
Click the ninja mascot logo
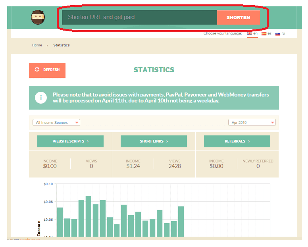tap(38, 17)
